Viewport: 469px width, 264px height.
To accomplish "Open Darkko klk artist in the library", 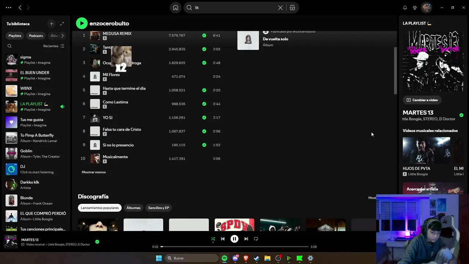I will [36, 185].
